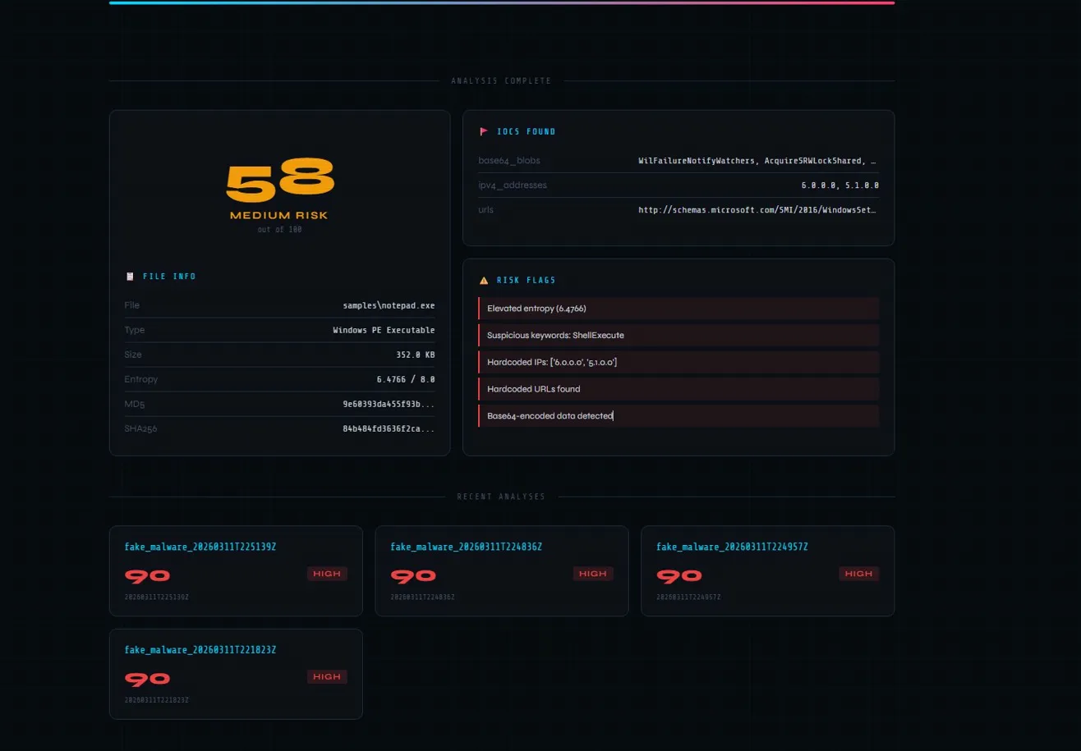
Task: Click the 'Entropy' row label
Action: click(141, 379)
